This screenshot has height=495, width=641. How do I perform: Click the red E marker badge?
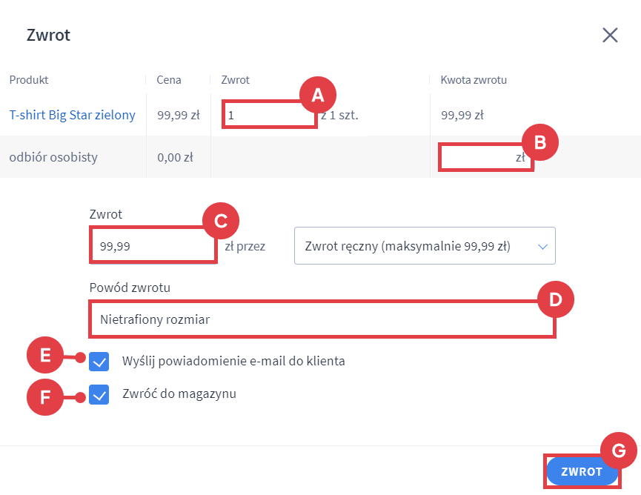pyautogui.click(x=45, y=356)
